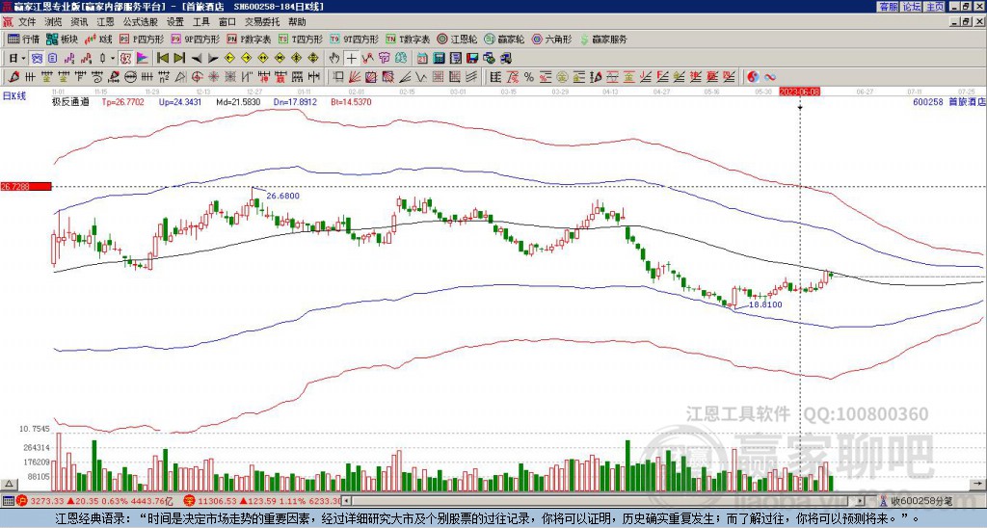Screen dimensions: 987x528
Task: Click the colored flag icon
Action: point(143,58)
